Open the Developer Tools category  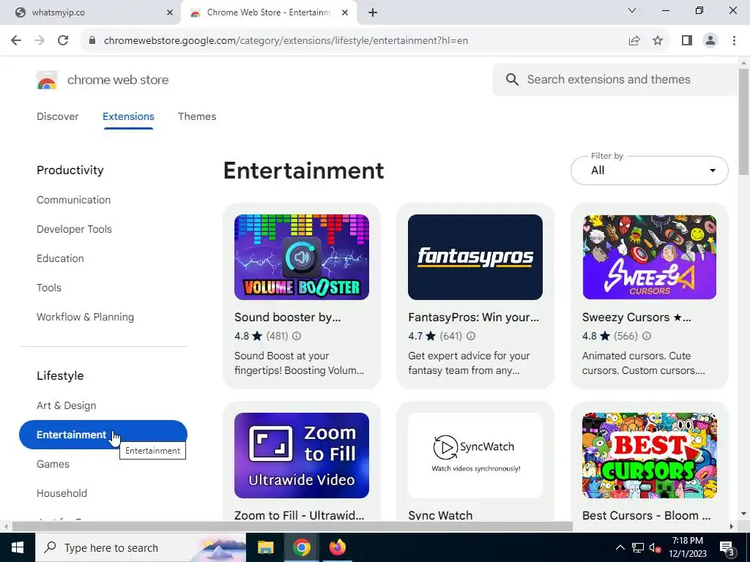[x=74, y=229]
